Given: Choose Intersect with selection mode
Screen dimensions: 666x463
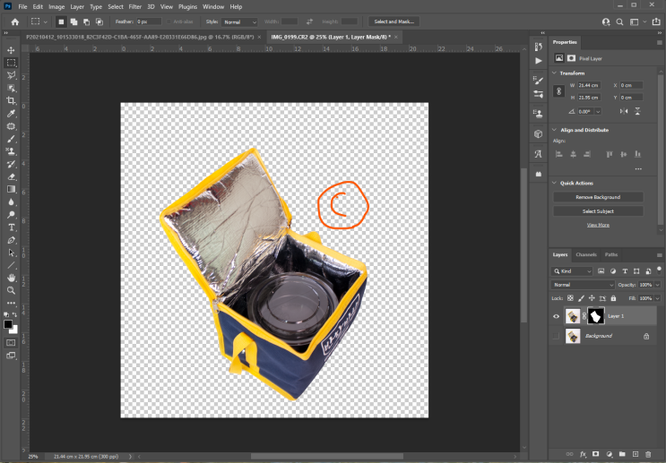Looking at the screenshot, I should 99,21.
